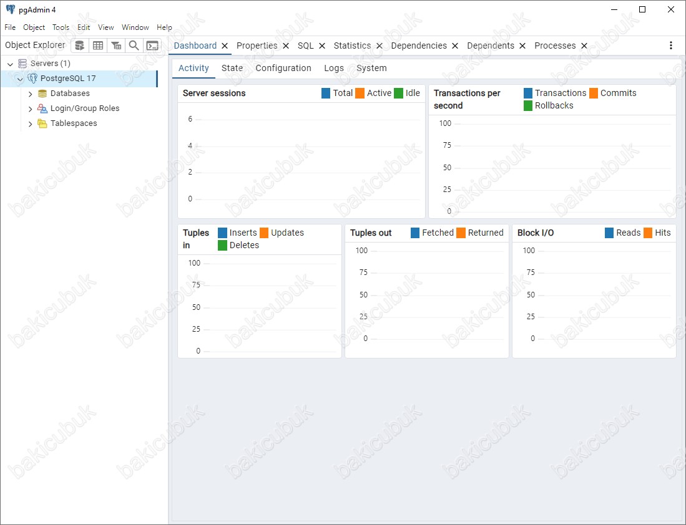Click the blue Transactions legend swatch
The image size is (686, 525).
coord(528,93)
